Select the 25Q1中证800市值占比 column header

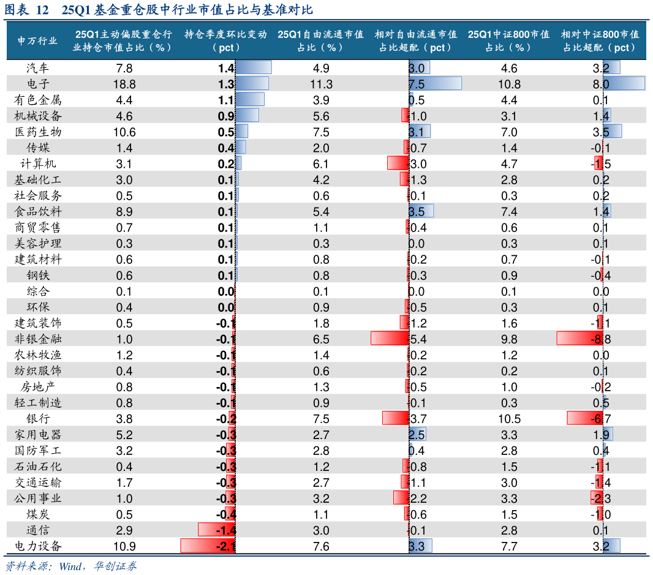point(508,41)
